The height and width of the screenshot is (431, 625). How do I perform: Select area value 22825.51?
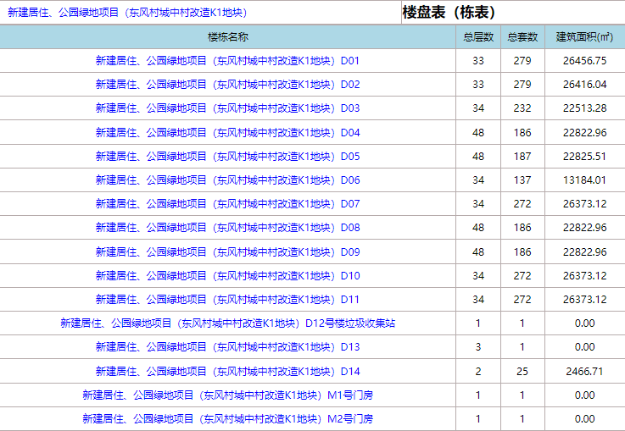(585, 157)
